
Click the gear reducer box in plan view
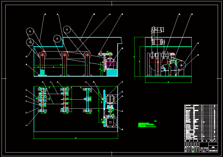[110, 99]
